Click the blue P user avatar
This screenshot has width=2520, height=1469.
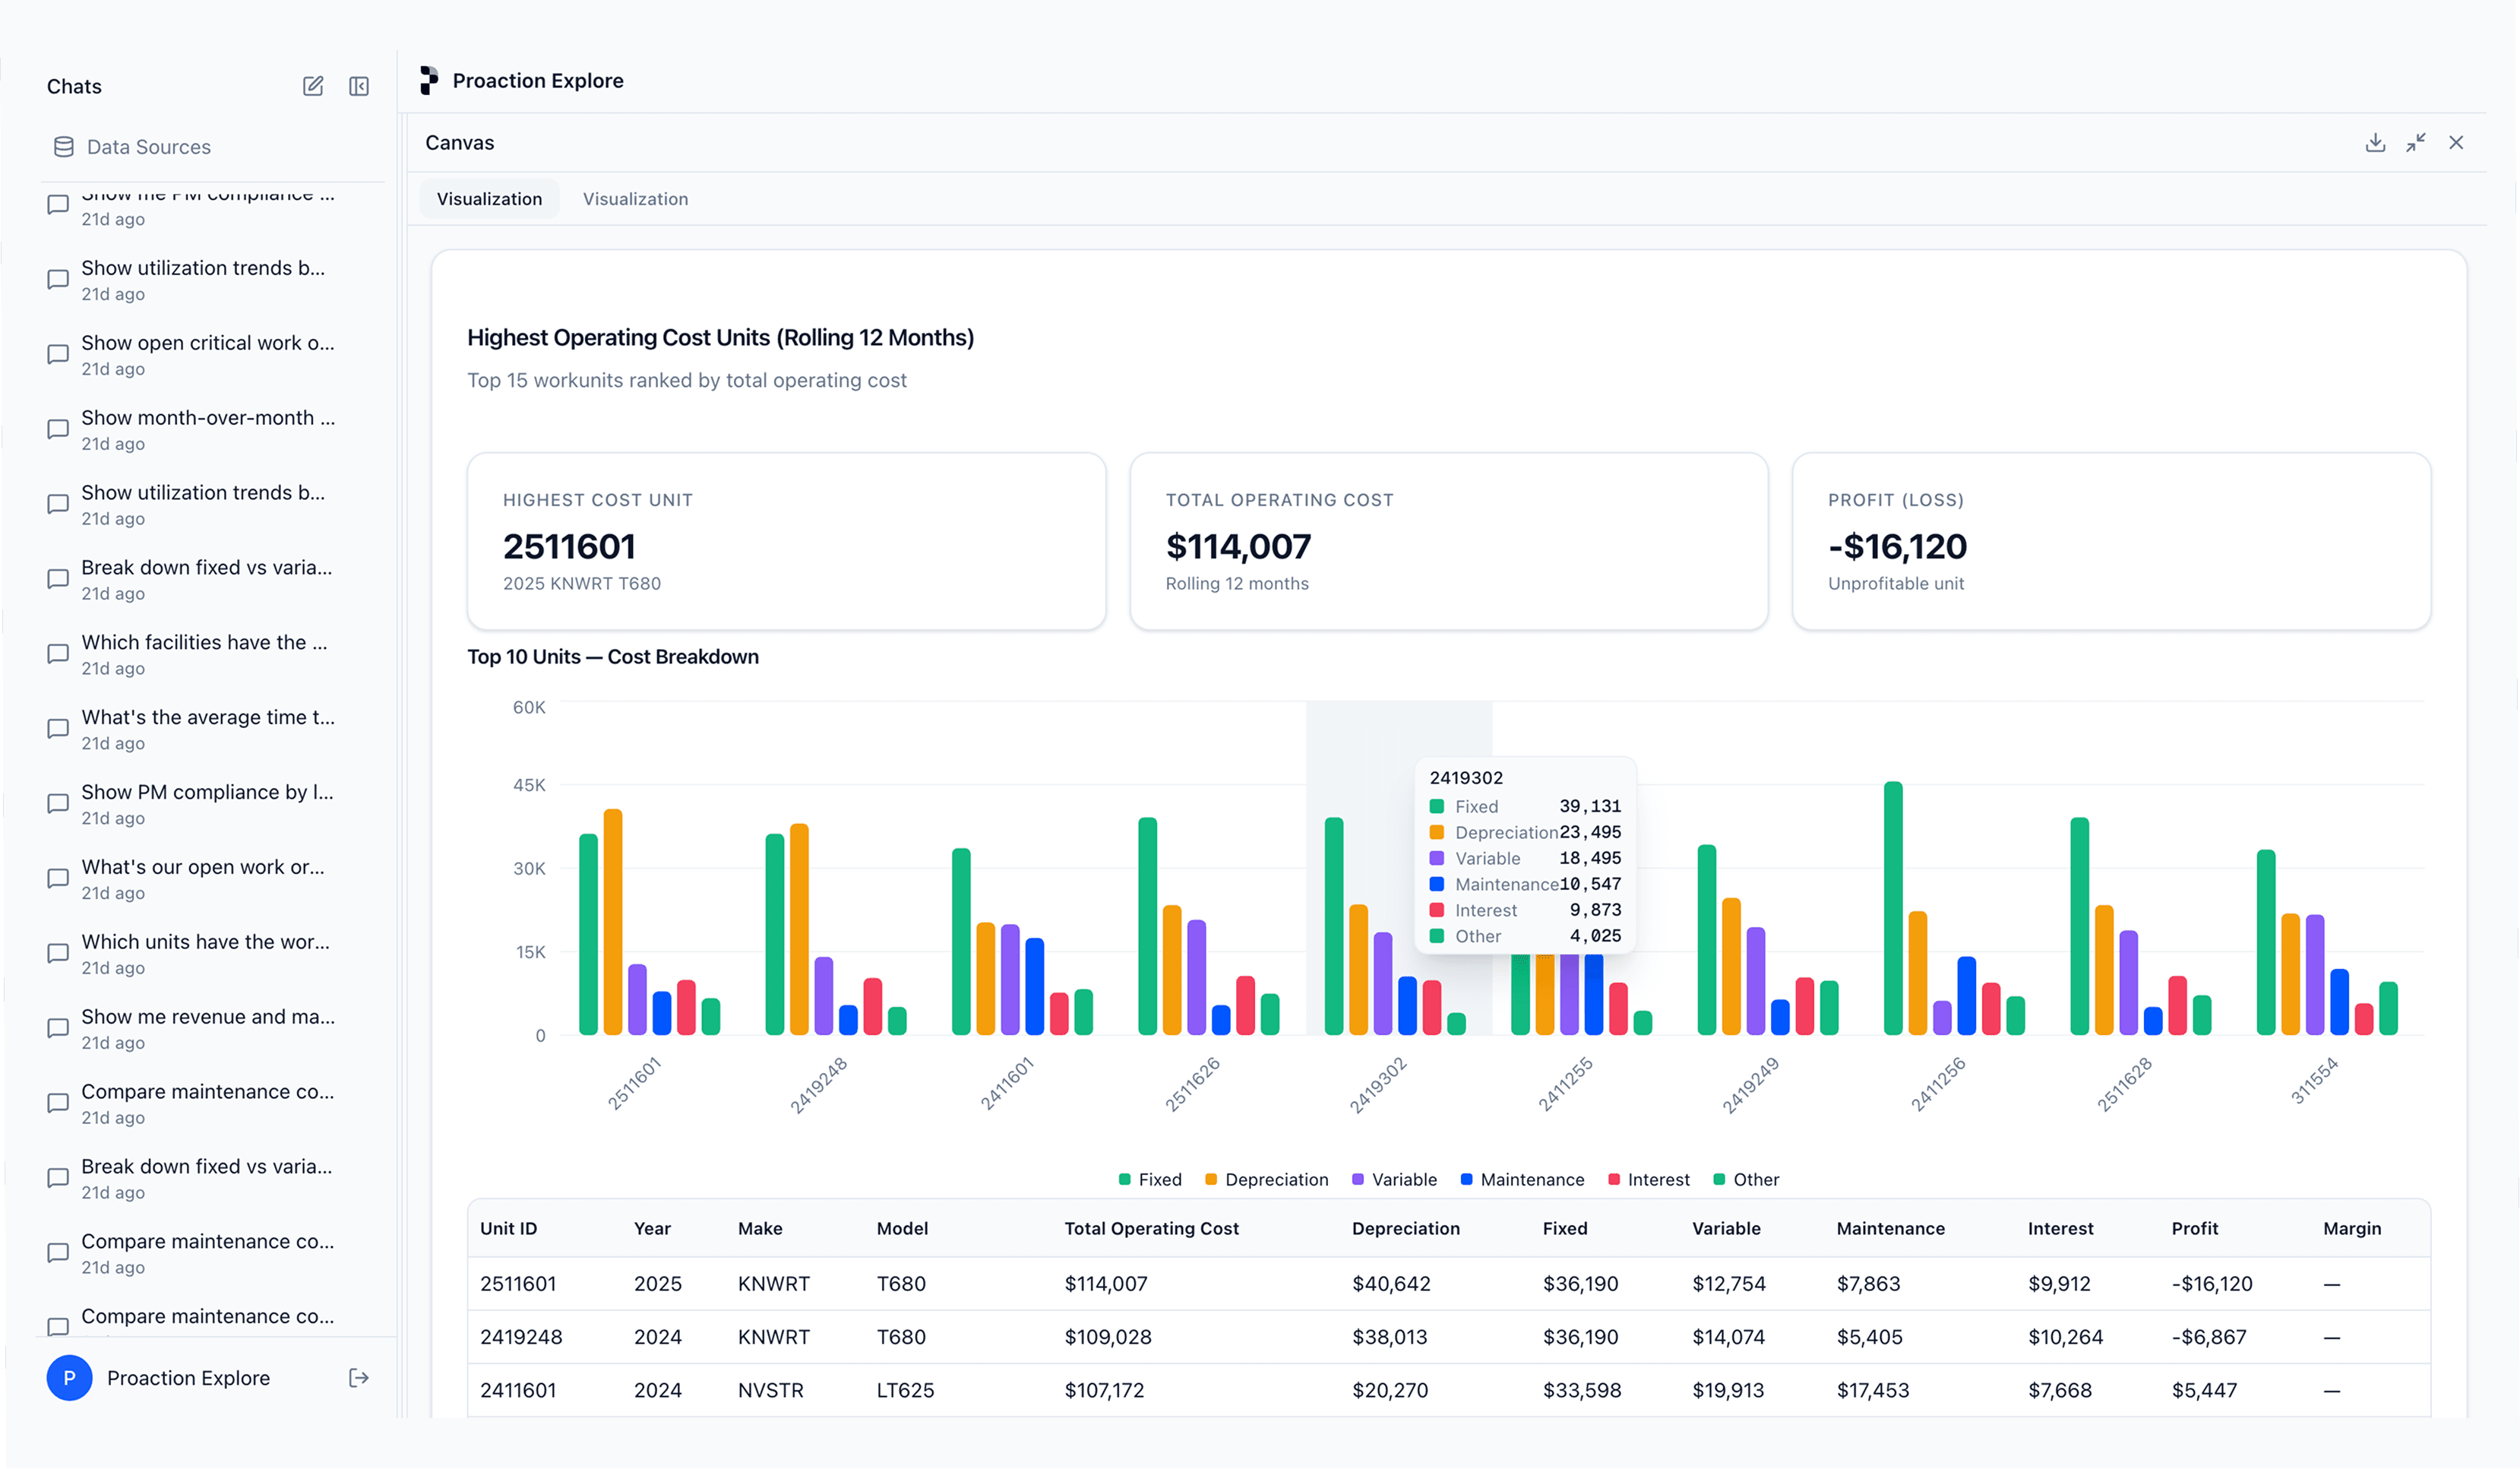click(x=69, y=1378)
